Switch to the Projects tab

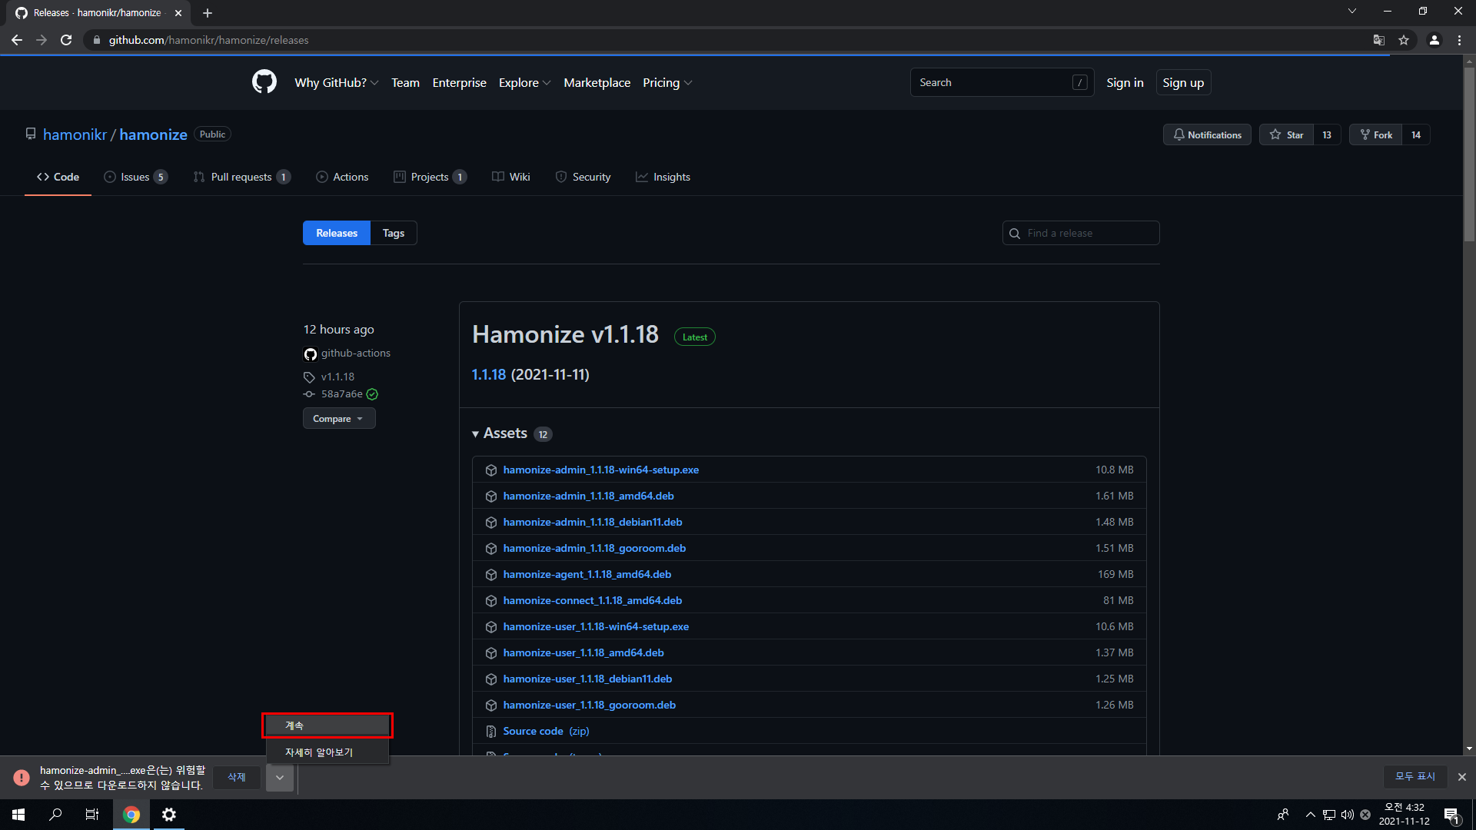[x=430, y=177]
